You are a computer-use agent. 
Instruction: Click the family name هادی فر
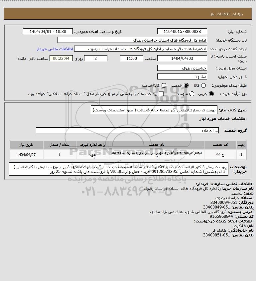pos(219,230)
